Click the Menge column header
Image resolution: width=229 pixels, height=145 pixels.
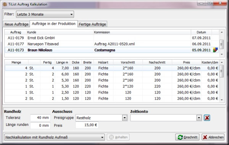pyautogui.click(x=16, y=62)
